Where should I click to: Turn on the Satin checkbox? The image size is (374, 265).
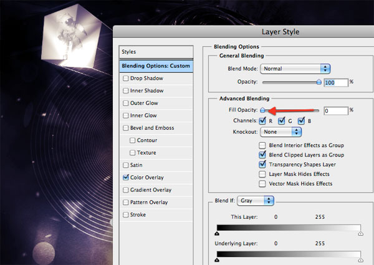pyautogui.click(x=125, y=165)
